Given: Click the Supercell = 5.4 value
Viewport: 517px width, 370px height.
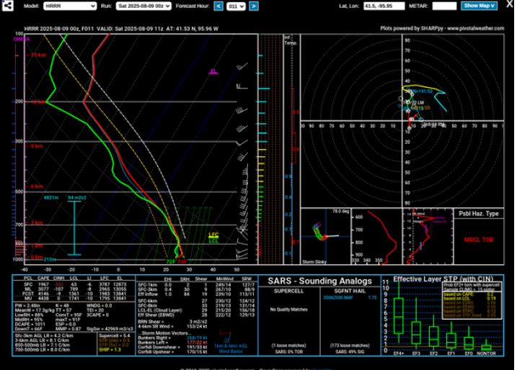Looking at the screenshot, I should 114,335.
